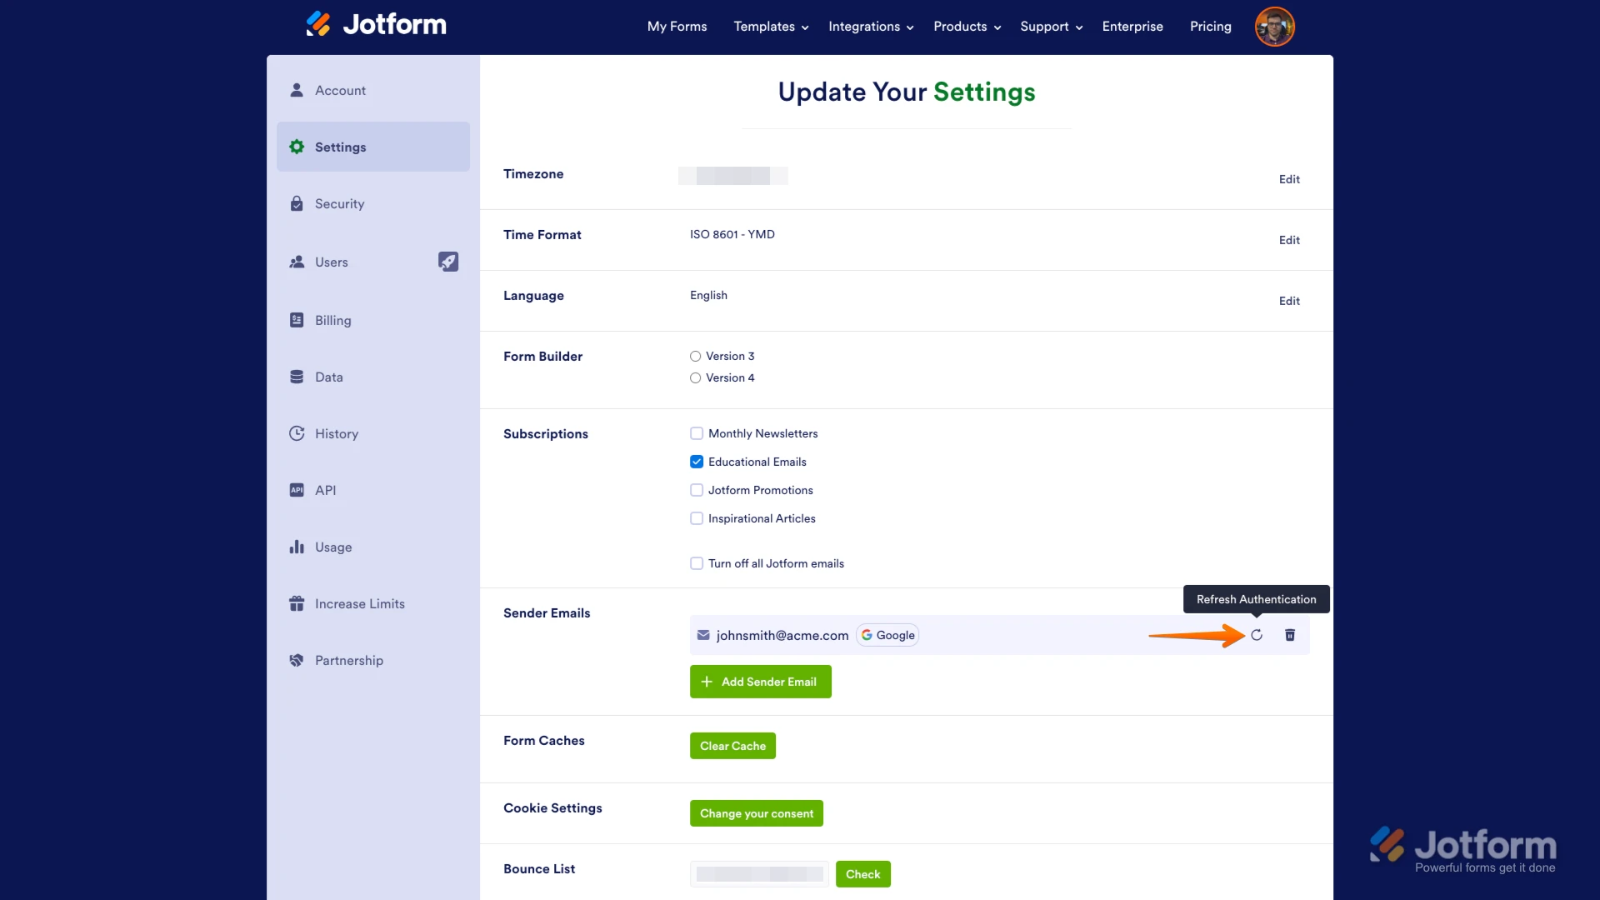Uncheck the Educational Emails checkbox

pyautogui.click(x=697, y=462)
